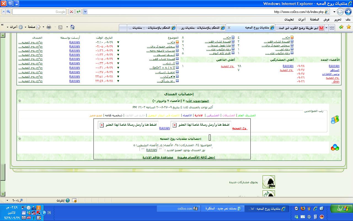The image size is (353, 221).
Task: Expand the tab list dropdown arrow
Action: coord(327,28)
